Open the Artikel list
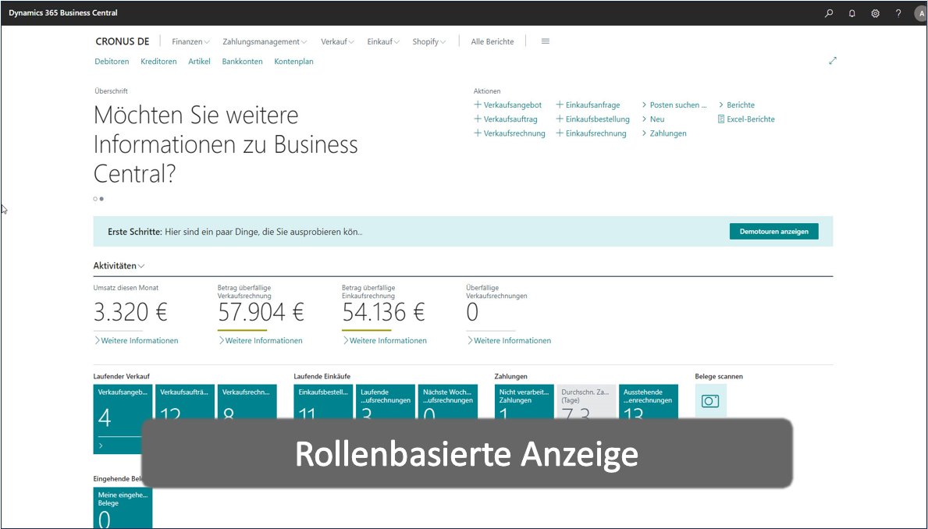 (200, 62)
